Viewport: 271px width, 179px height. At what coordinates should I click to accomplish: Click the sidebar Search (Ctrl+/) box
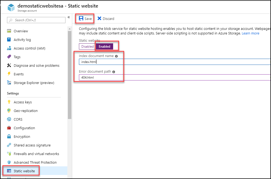click(x=36, y=20)
